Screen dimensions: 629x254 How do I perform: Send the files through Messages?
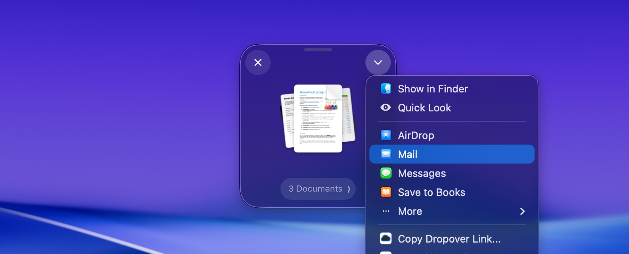click(452, 173)
